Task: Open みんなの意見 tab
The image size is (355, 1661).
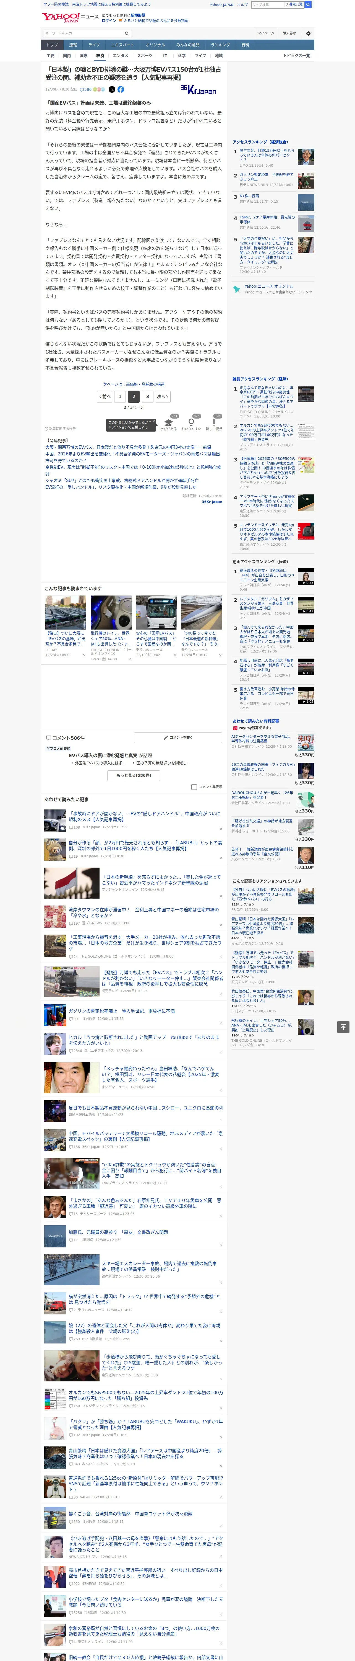Action: pyautogui.click(x=188, y=45)
